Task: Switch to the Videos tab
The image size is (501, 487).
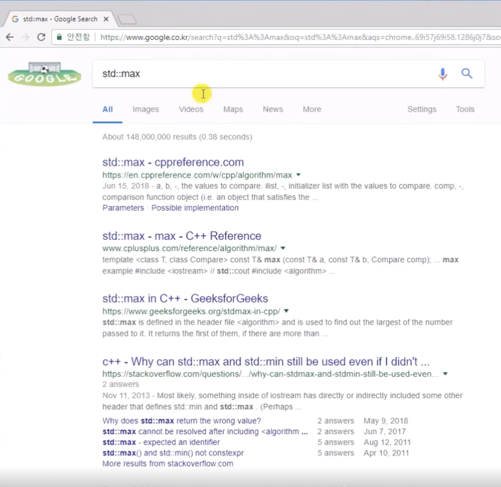Action: 191,109
